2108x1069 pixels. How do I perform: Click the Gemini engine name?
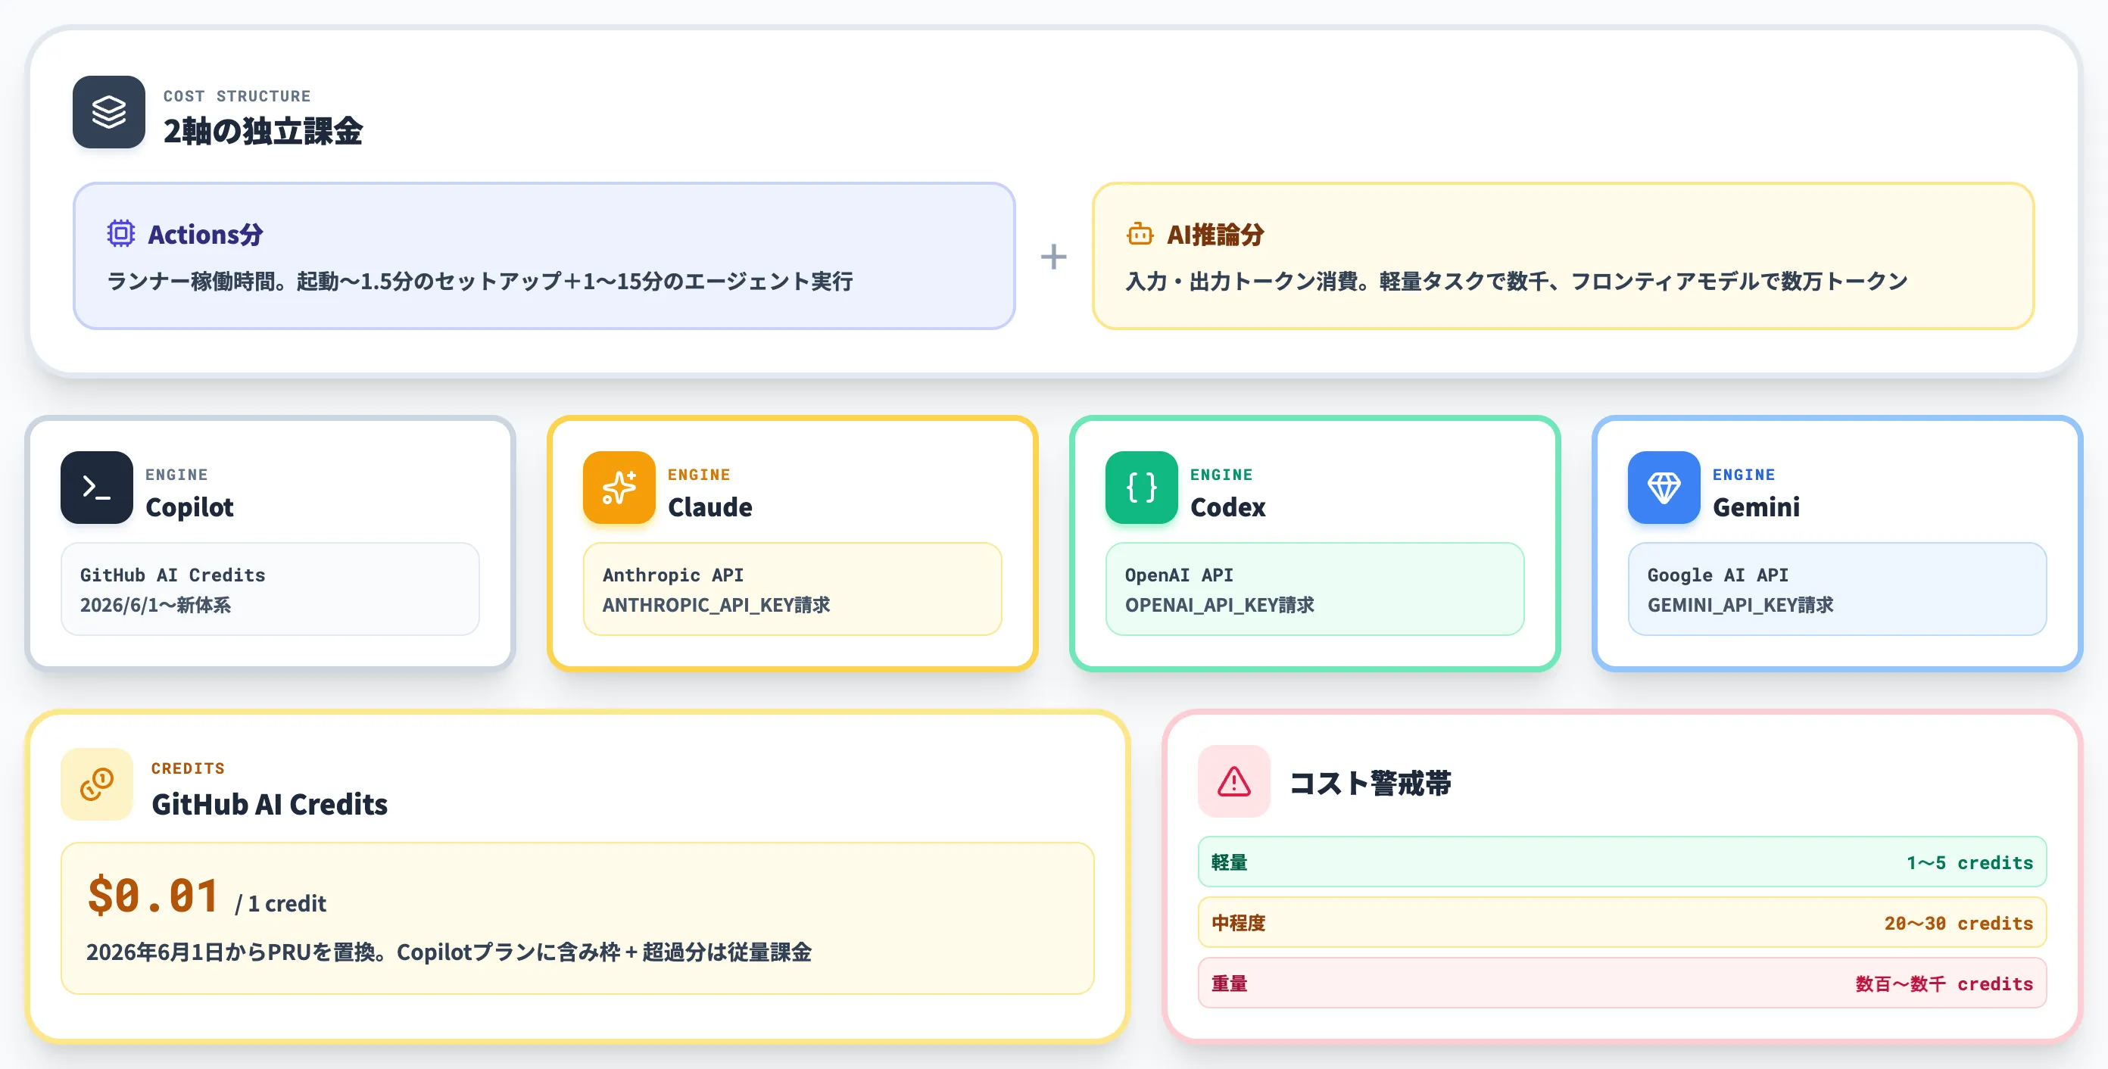(1756, 507)
